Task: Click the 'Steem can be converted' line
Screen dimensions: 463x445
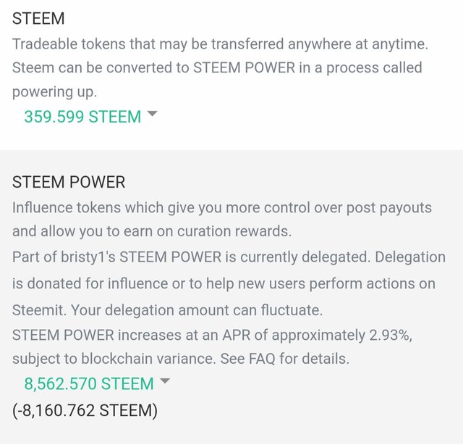Action: (x=217, y=67)
